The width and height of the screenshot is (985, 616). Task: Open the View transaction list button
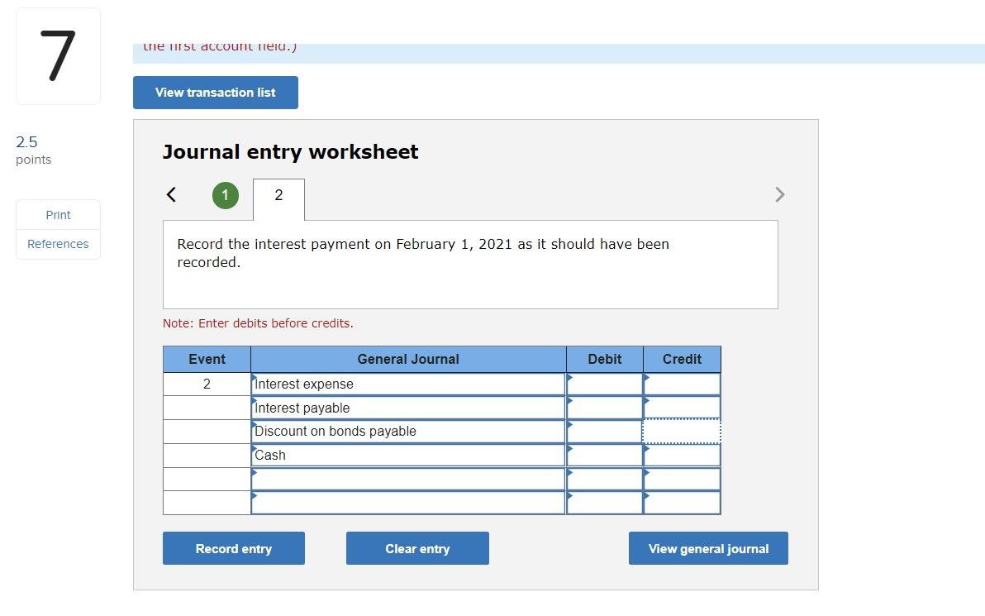(215, 93)
